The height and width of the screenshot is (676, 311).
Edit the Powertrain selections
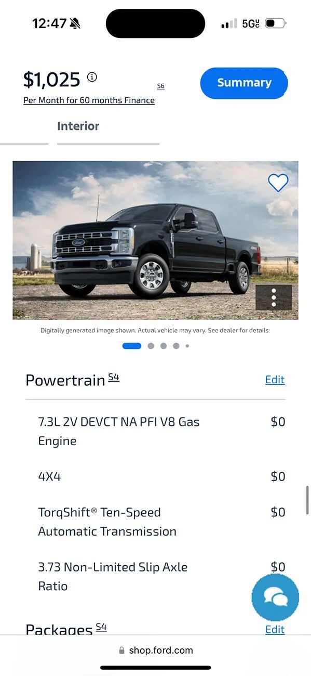(x=275, y=380)
